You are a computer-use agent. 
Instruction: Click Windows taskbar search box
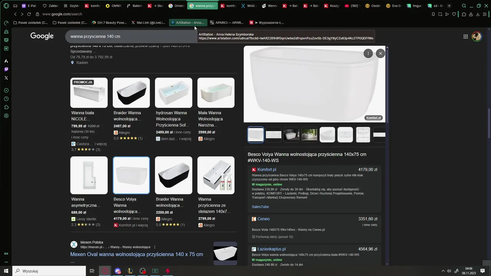(x=49, y=271)
